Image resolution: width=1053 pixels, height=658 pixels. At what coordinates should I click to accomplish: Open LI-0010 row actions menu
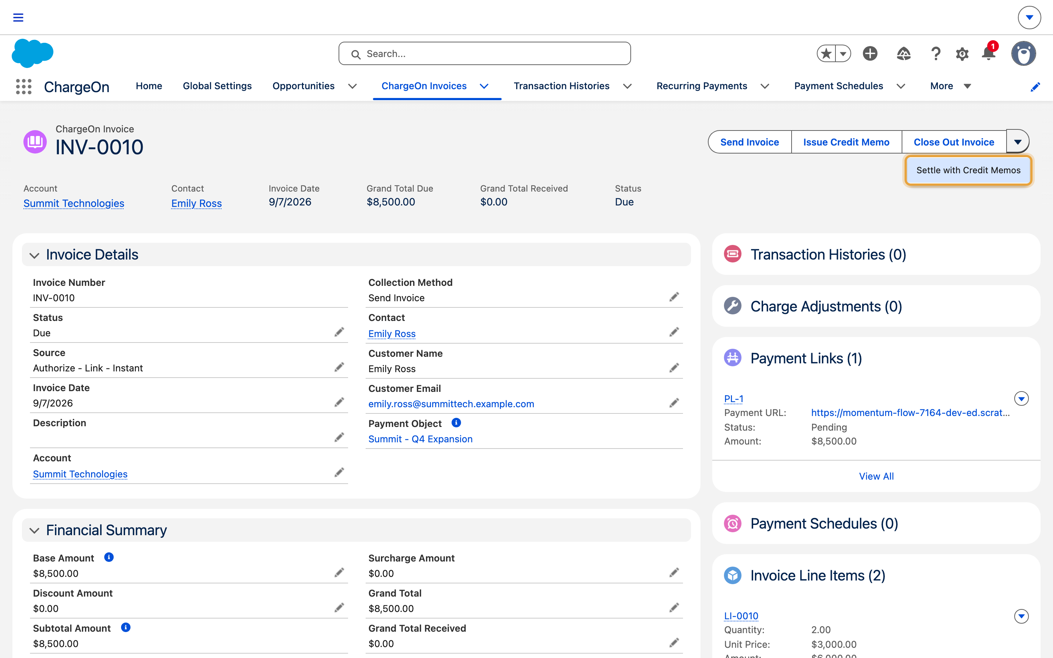(x=1021, y=616)
